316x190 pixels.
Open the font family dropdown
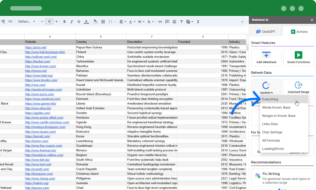27,22
